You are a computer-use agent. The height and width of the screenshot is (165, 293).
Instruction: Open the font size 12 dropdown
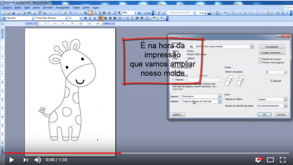pos(80,18)
